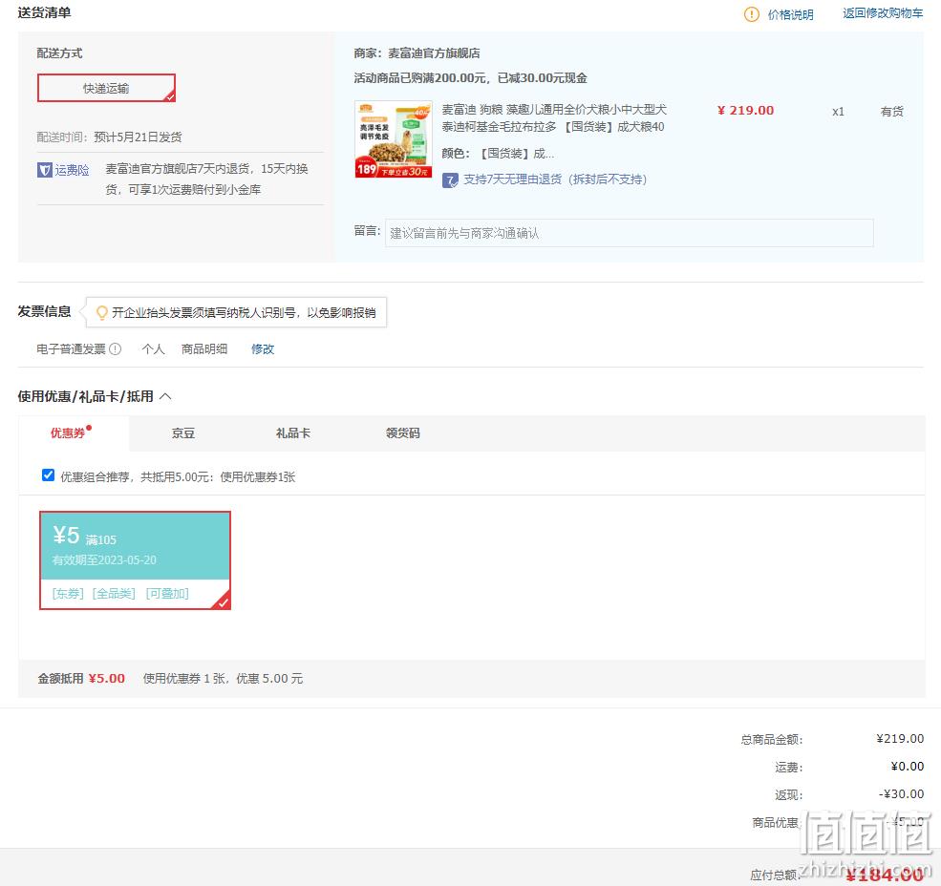The image size is (941, 886).
Task: Click the 预计5月21日发货 delivery time text
Action: click(x=138, y=137)
